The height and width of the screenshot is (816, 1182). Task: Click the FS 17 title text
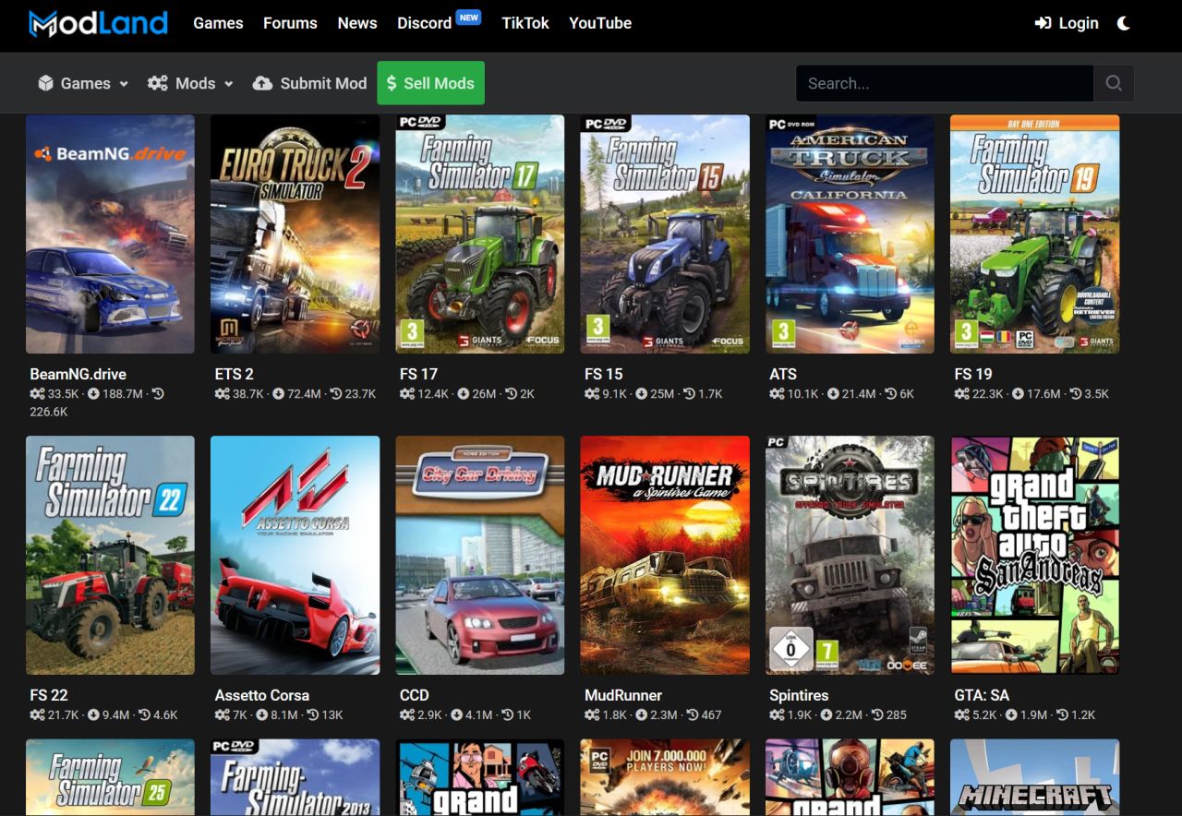(x=419, y=374)
